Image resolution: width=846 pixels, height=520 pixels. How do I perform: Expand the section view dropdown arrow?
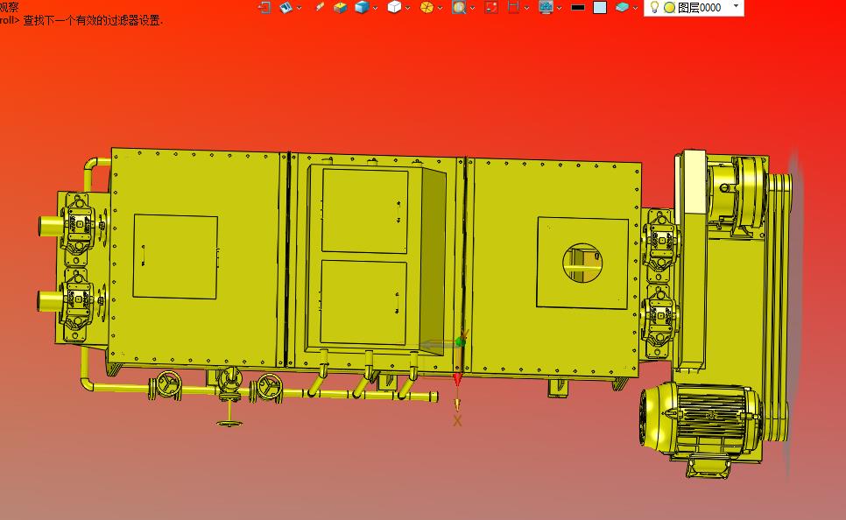[526, 8]
